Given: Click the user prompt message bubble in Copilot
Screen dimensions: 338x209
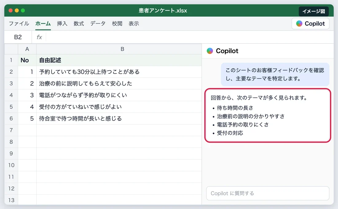Looking at the screenshot, I should tap(275, 74).
